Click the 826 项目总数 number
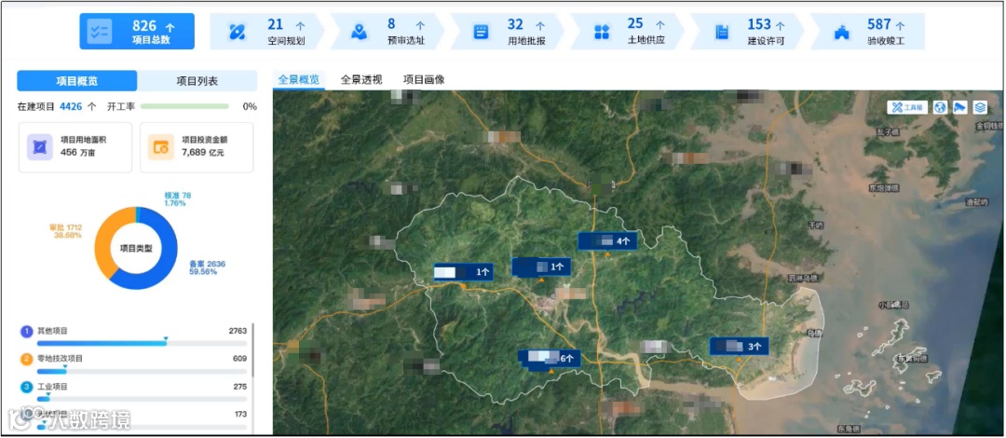Image resolution: width=1006 pixels, height=438 pixels. (144, 26)
